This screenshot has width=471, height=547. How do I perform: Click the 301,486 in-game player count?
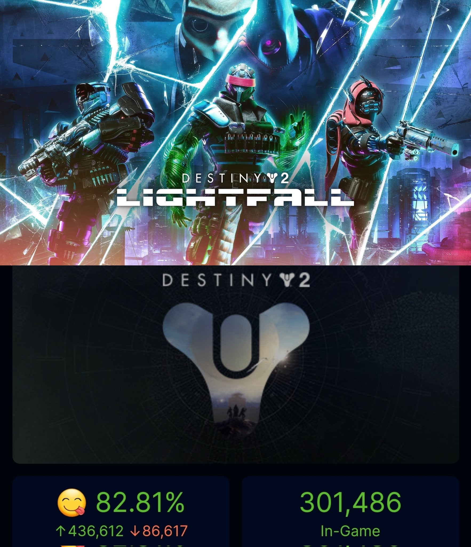click(350, 502)
